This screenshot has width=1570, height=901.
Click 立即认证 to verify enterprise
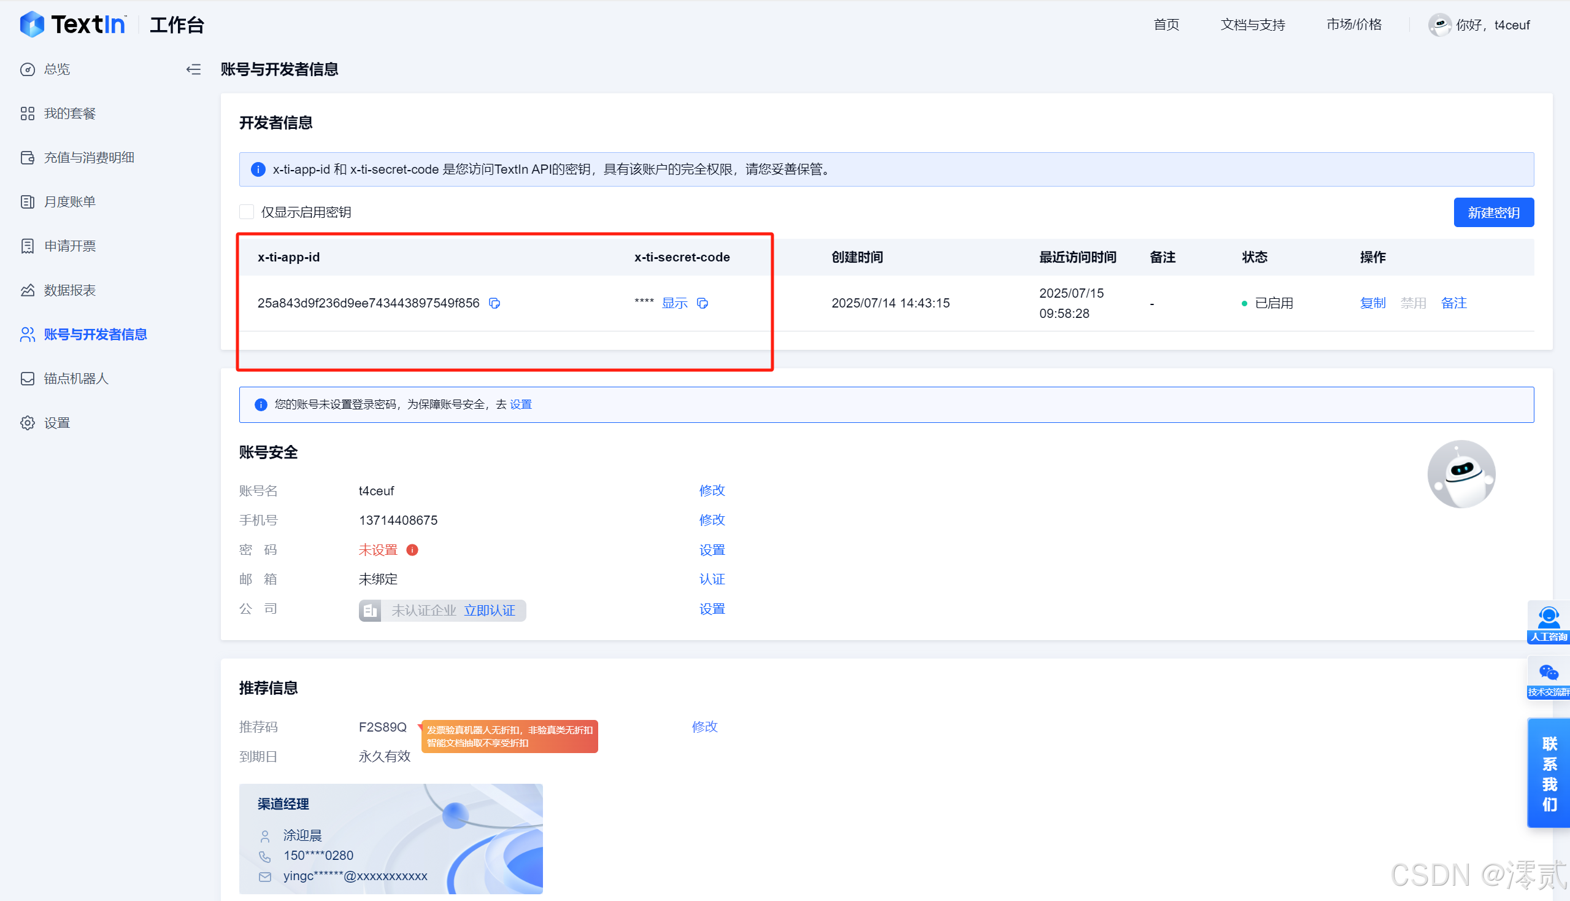490,610
